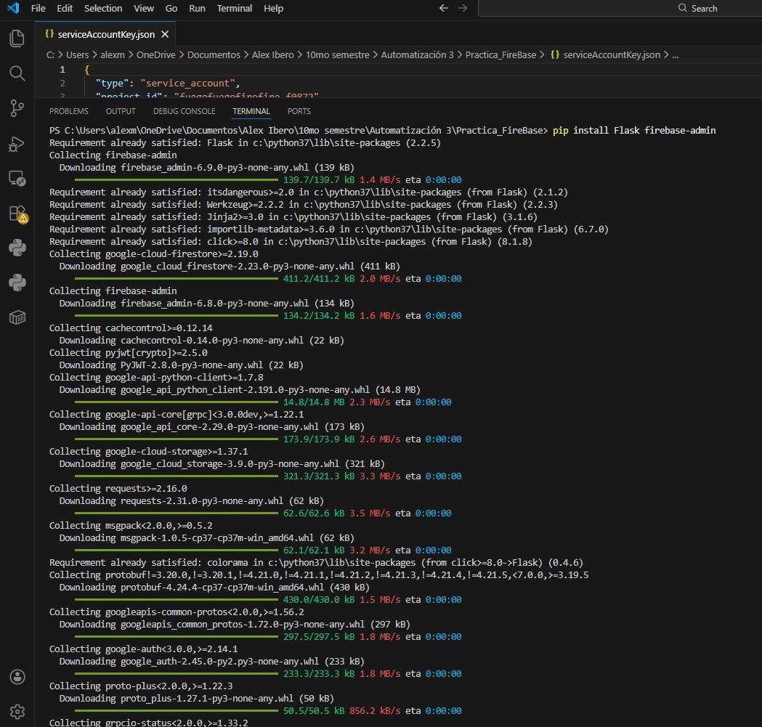Switch to the PROBLEMS panel
The width and height of the screenshot is (762, 727).
69,110
